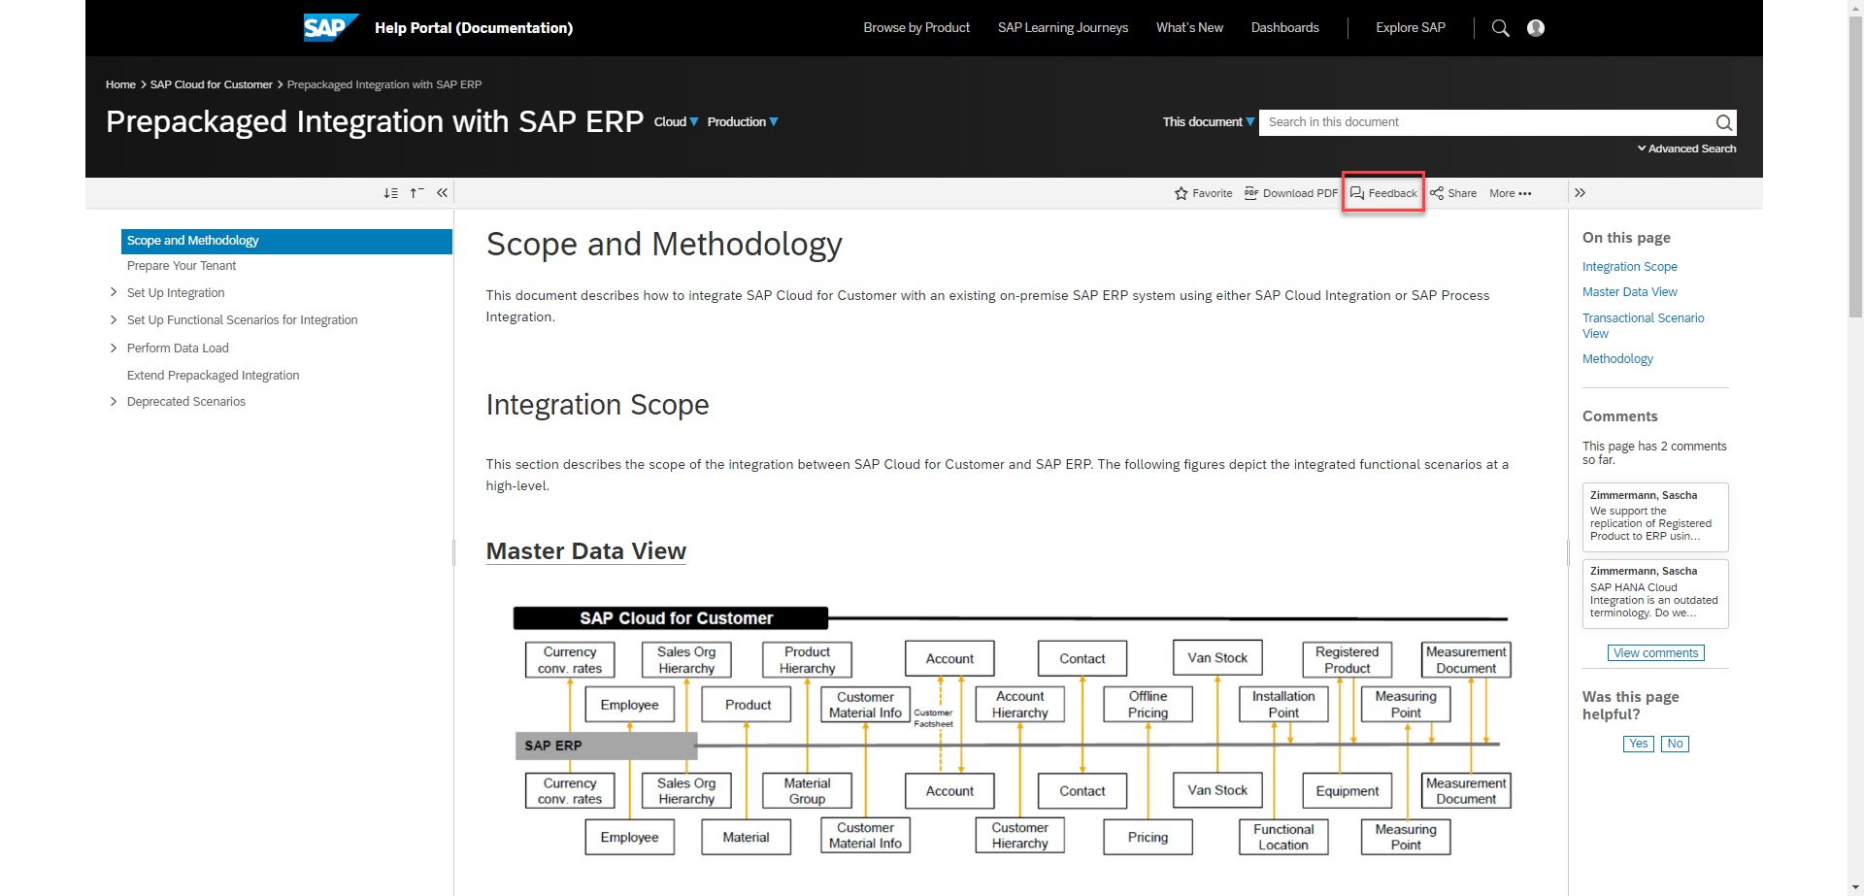The image size is (1864, 896).
Task: Select Scope and Methodology in sidebar
Action: tap(286, 241)
